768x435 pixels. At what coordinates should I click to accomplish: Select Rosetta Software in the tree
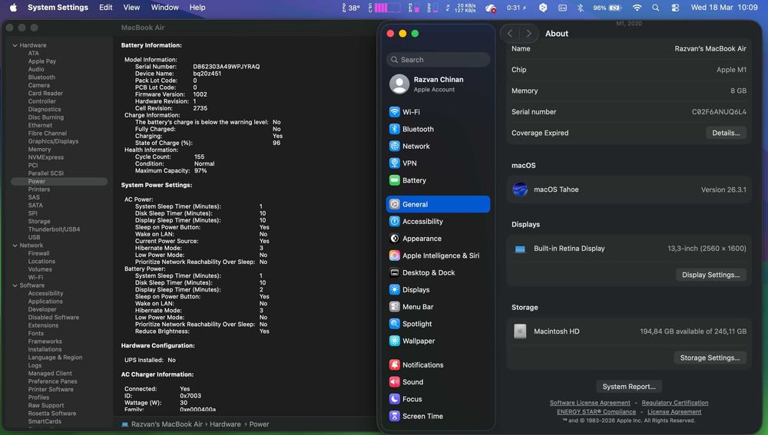(52, 413)
